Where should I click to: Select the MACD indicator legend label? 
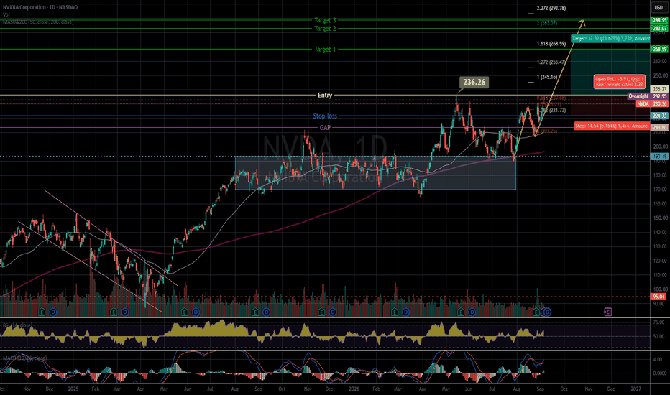pos(24,358)
